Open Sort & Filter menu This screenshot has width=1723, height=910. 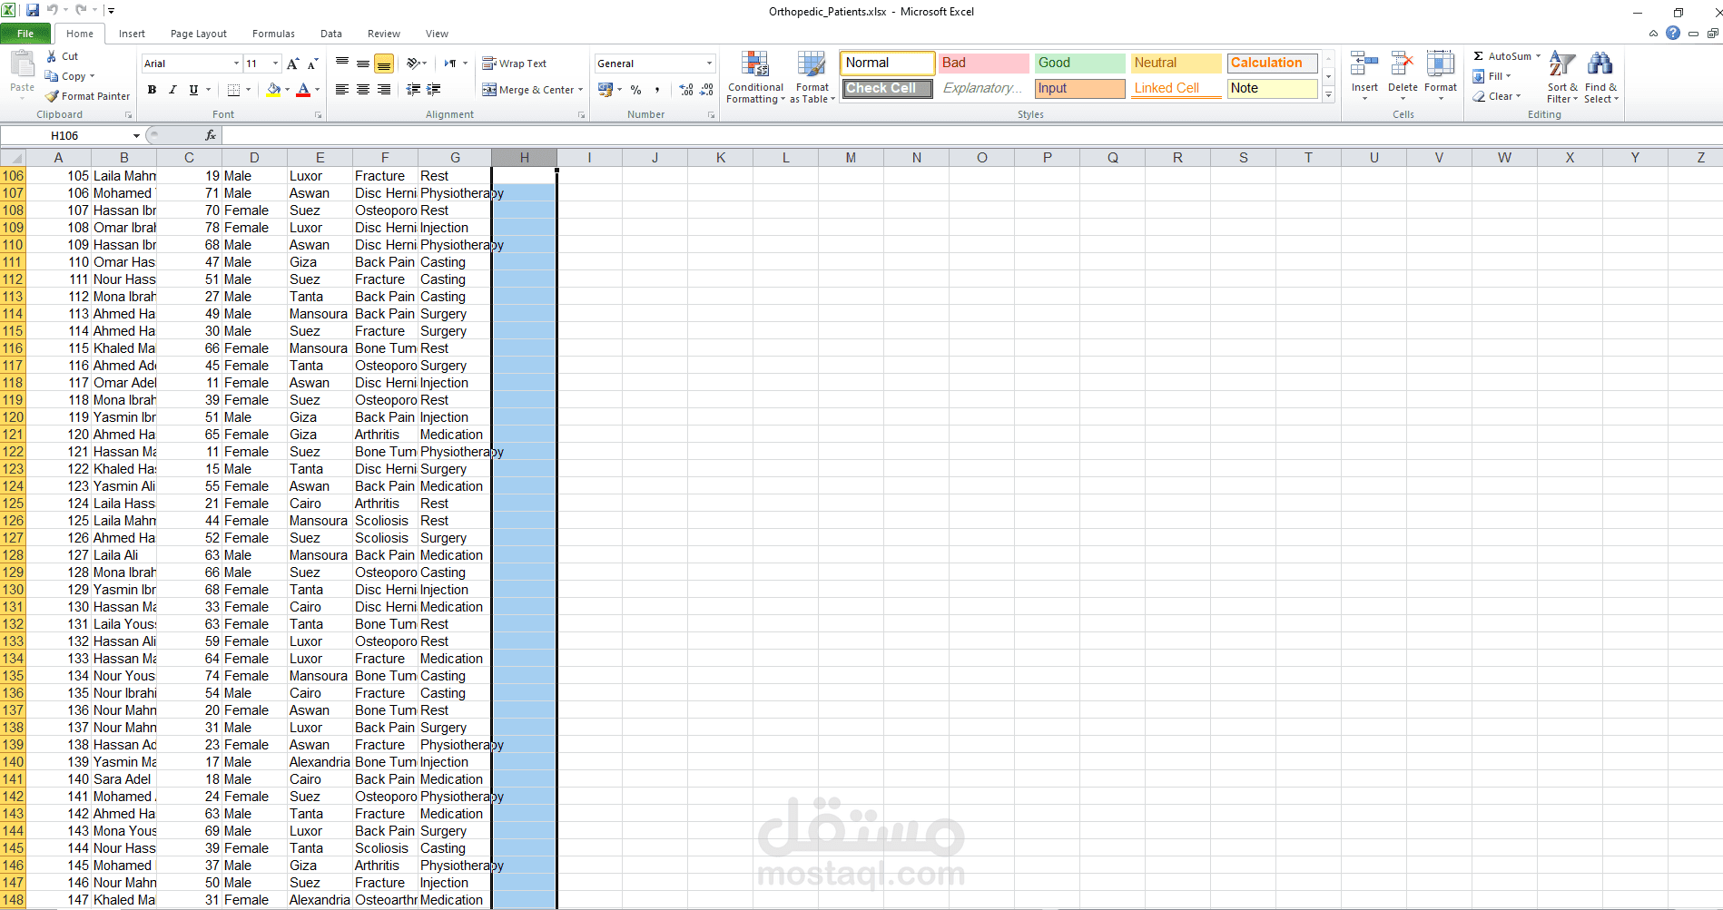coord(1562,76)
